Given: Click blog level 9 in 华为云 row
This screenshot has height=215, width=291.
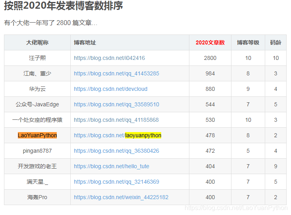Looking at the screenshot, I should [x=248, y=89].
